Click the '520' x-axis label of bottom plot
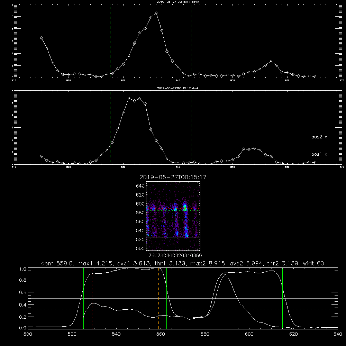 [x=72, y=334]
